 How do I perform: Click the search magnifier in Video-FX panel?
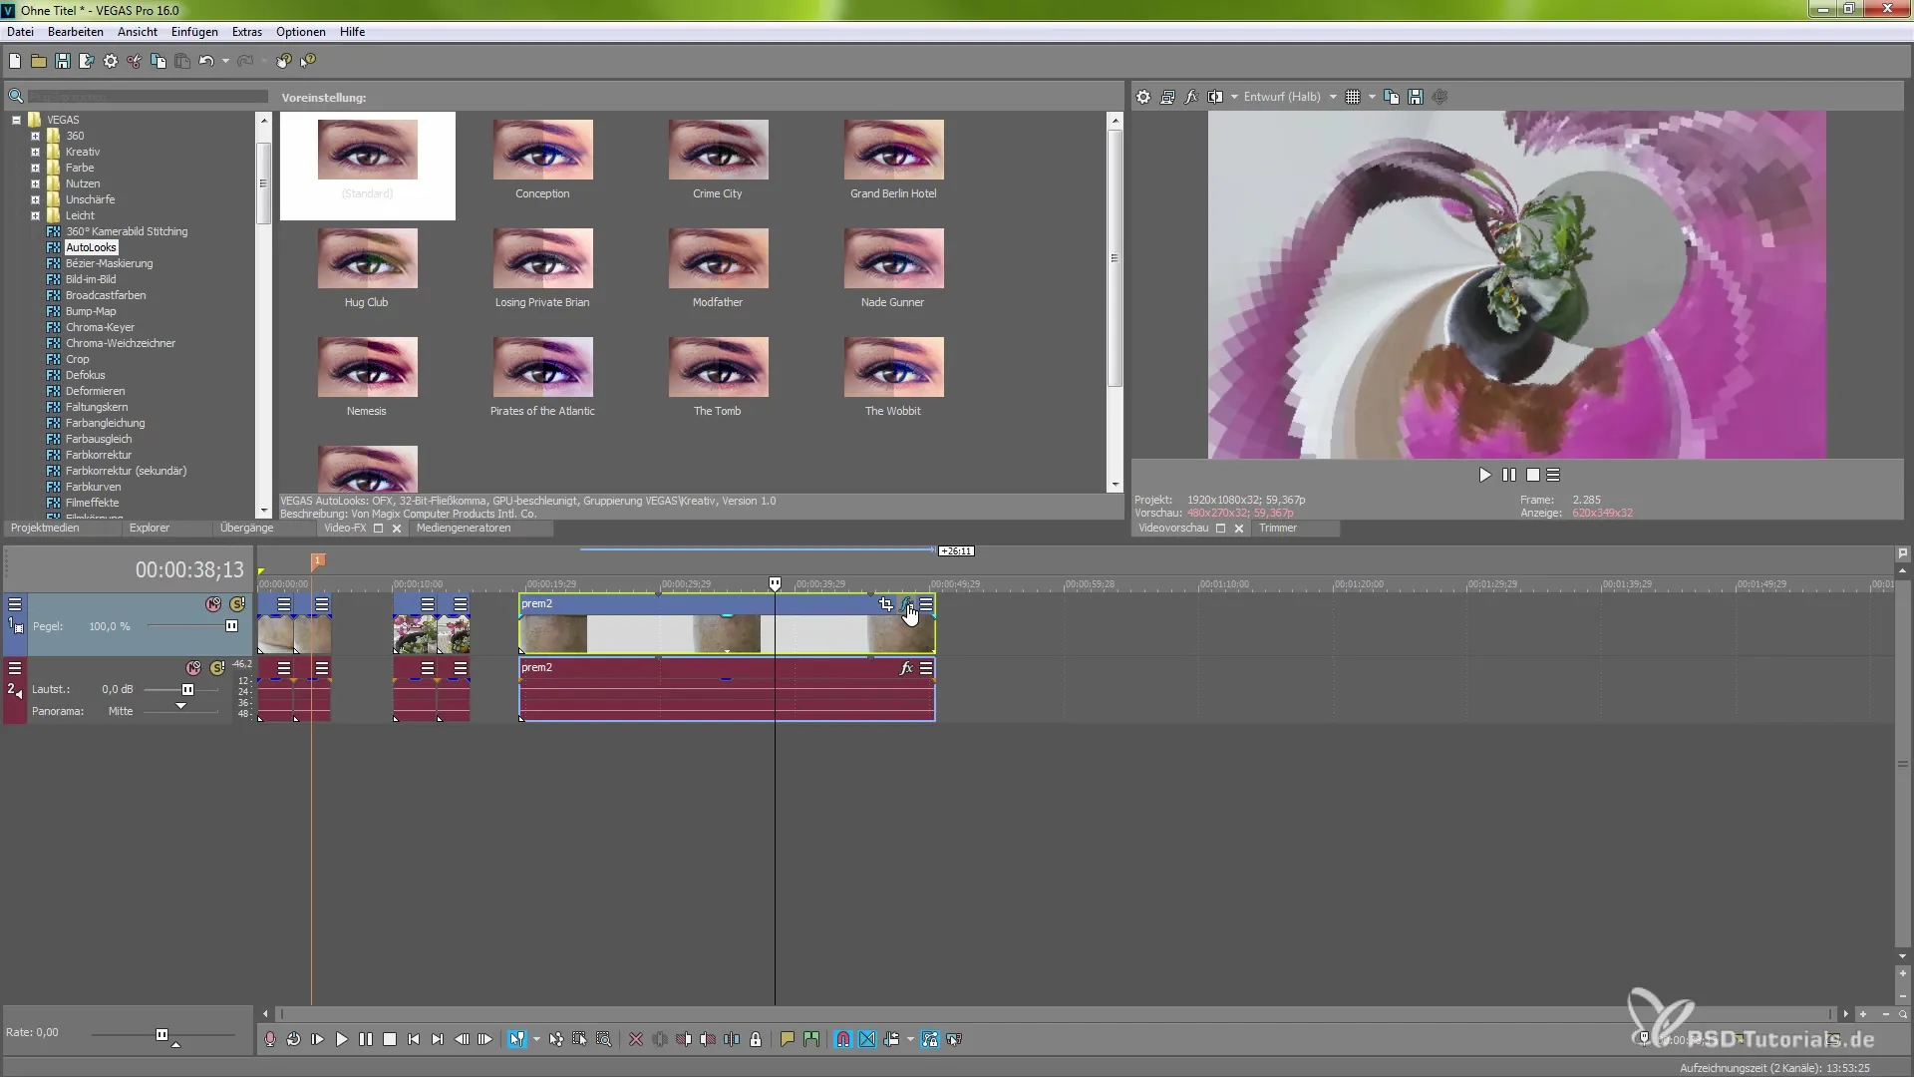coord(16,97)
